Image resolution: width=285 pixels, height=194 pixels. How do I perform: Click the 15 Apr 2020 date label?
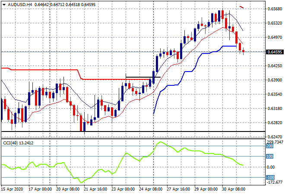(x=12, y=189)
